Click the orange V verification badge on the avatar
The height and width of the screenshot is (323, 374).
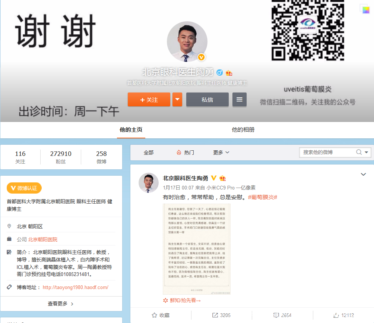click(201, 57)
